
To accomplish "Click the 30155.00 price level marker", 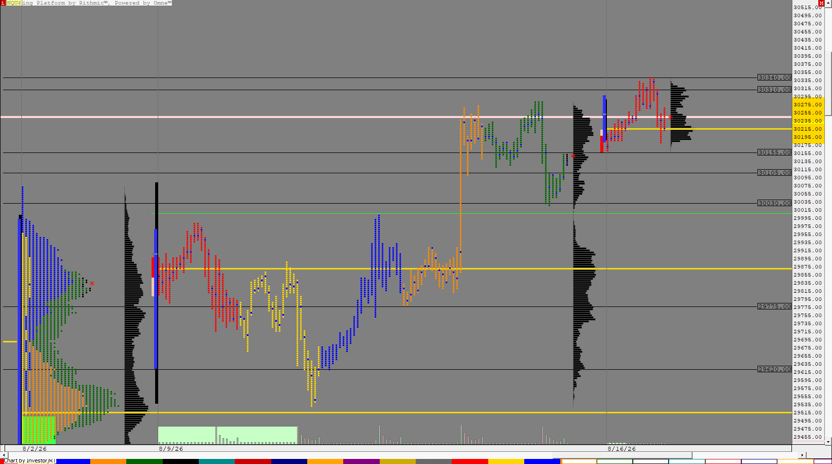I will click(x=774, y=152).
